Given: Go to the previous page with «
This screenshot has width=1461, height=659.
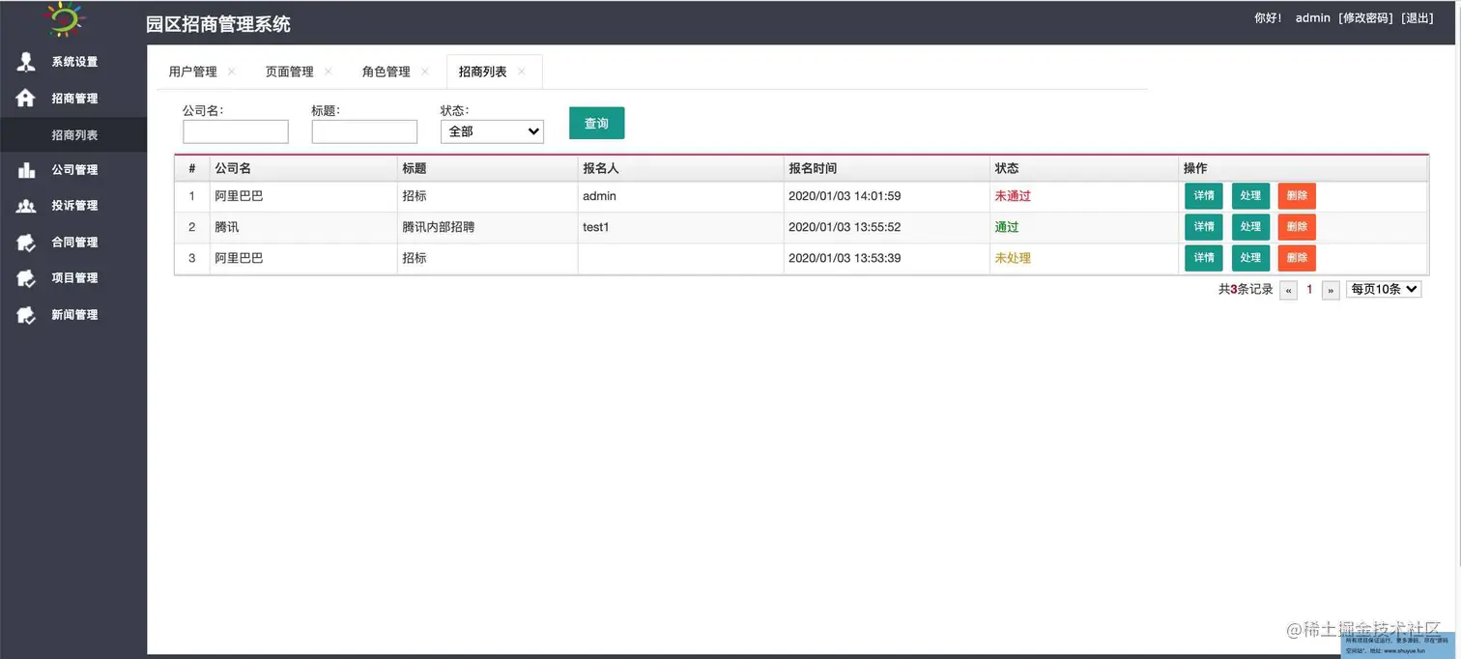Looking at the screenshot, I should click(x=1288, y=290).
